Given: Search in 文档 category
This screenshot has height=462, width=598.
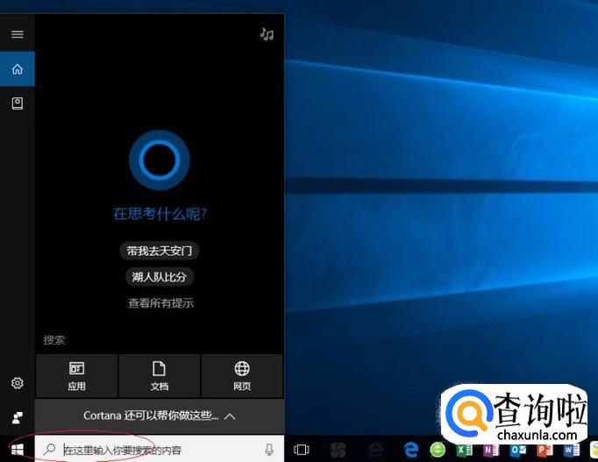Looking at the screenshot, I should pos(159,376).
